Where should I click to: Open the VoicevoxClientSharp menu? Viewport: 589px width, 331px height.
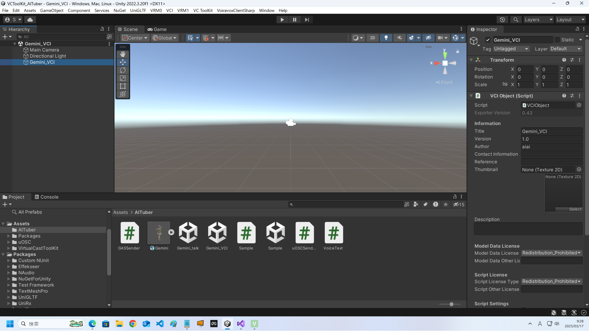tap(236, 10)
